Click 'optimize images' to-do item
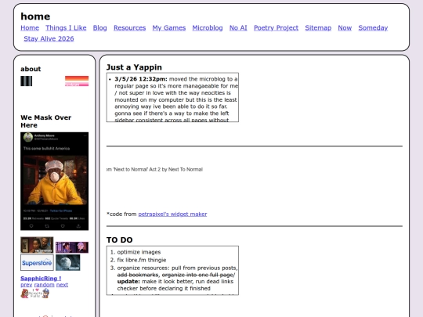The width and height of the screenshot is (423, 317). tap(139, 252)
